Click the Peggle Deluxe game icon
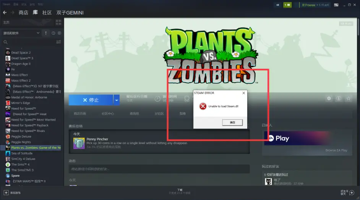The width and height of the screenshot is (360, 200). point(8,137)
